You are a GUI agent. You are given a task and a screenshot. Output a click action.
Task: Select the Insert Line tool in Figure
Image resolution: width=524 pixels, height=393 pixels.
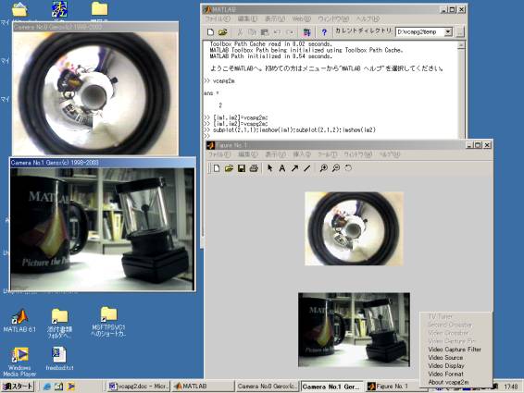pos(307,168)
